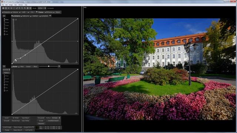The image size is (237, 133).
Task: Click the last magnifier zoom icon
Action: (x=25, y=8)
